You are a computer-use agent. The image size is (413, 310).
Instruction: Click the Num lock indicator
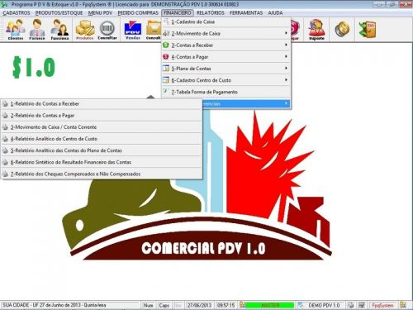[148, 305]
